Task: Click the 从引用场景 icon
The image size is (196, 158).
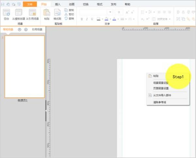Action: pos(32,12)
